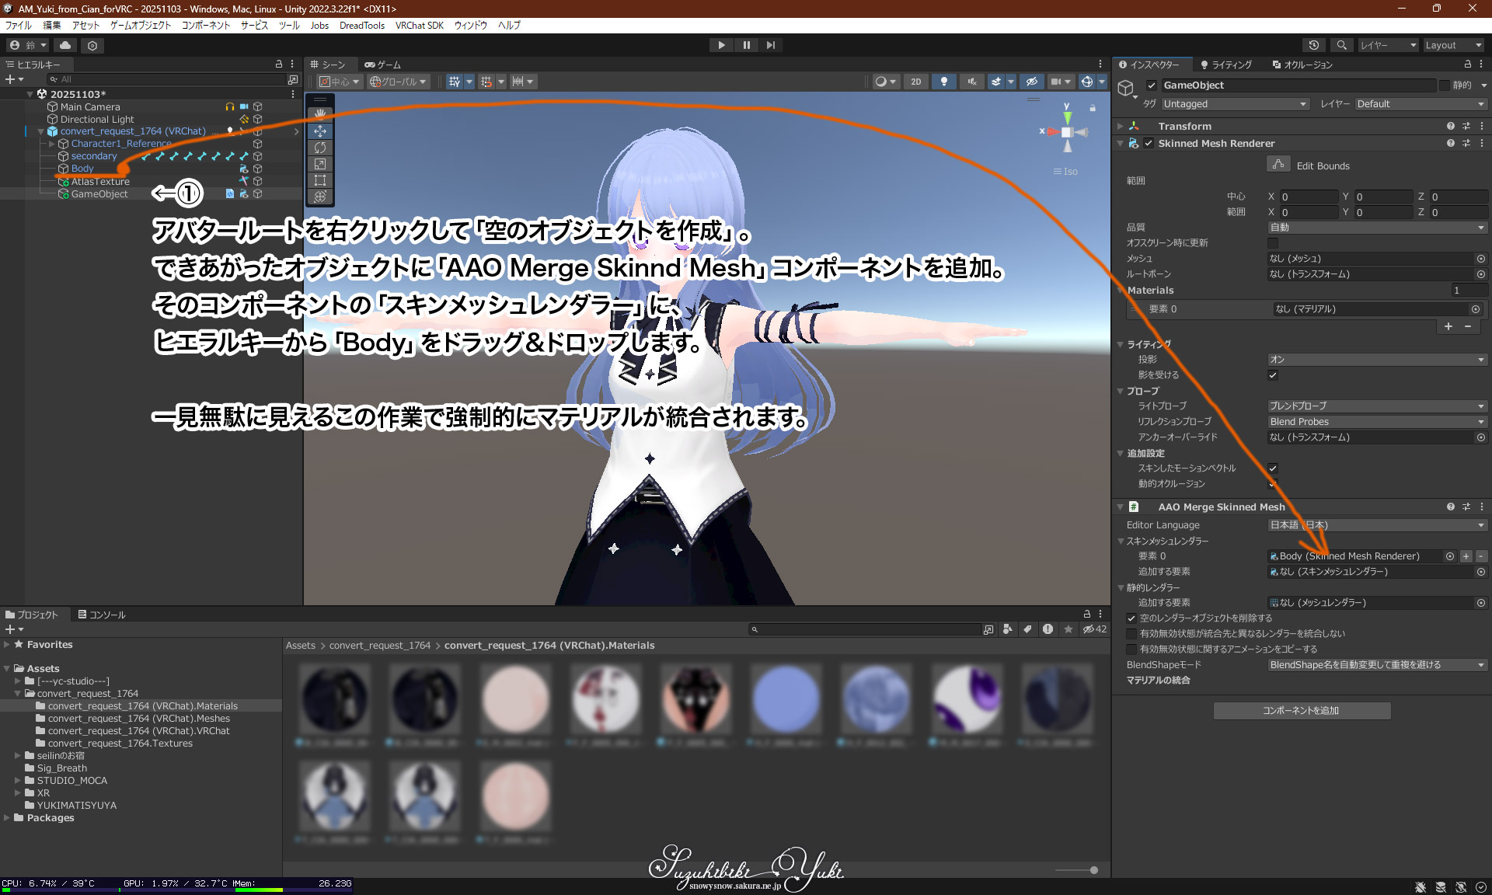Click the Edit Bounds button

(x=1278, y=165)
